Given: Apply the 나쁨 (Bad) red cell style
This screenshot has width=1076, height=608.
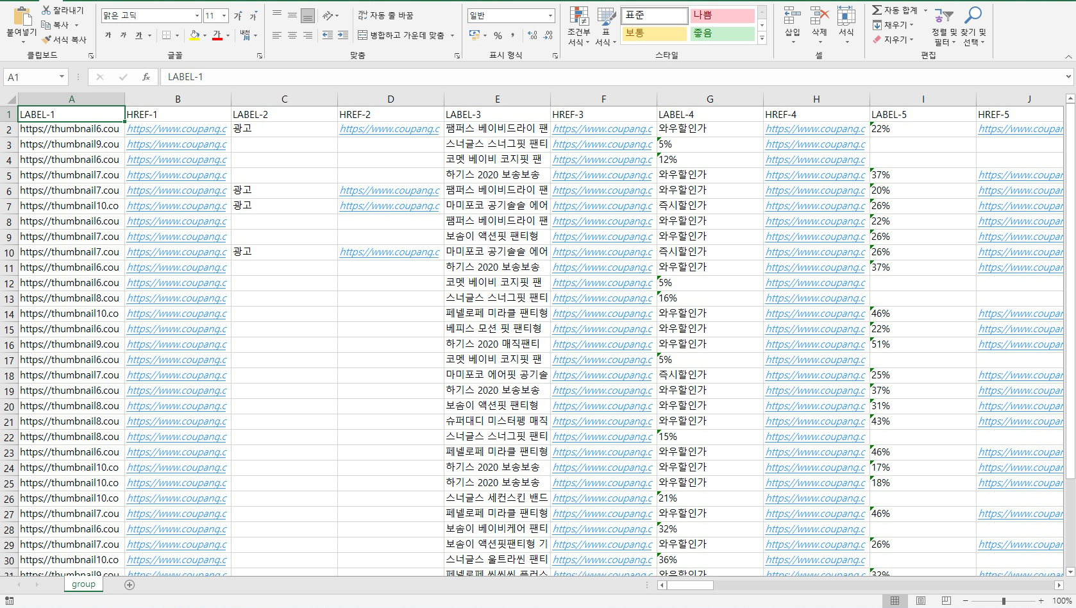Looking at the screenshot, I should 722,15.
